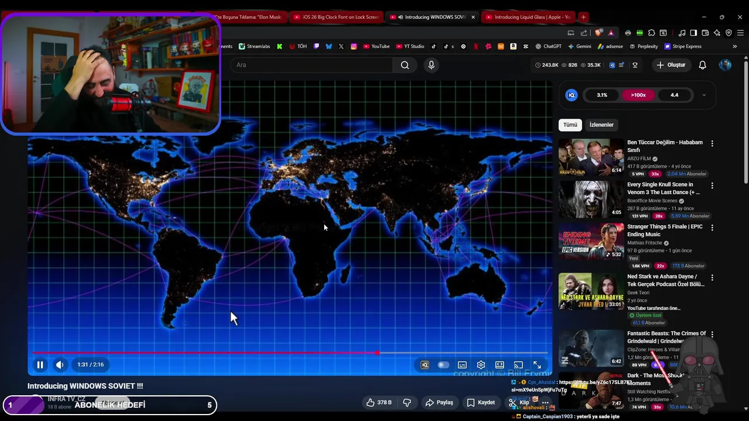Viewport: 749px width, 421px height.
Task: Toggle subtitles with the captions icon
Action: tap(462, 365)
